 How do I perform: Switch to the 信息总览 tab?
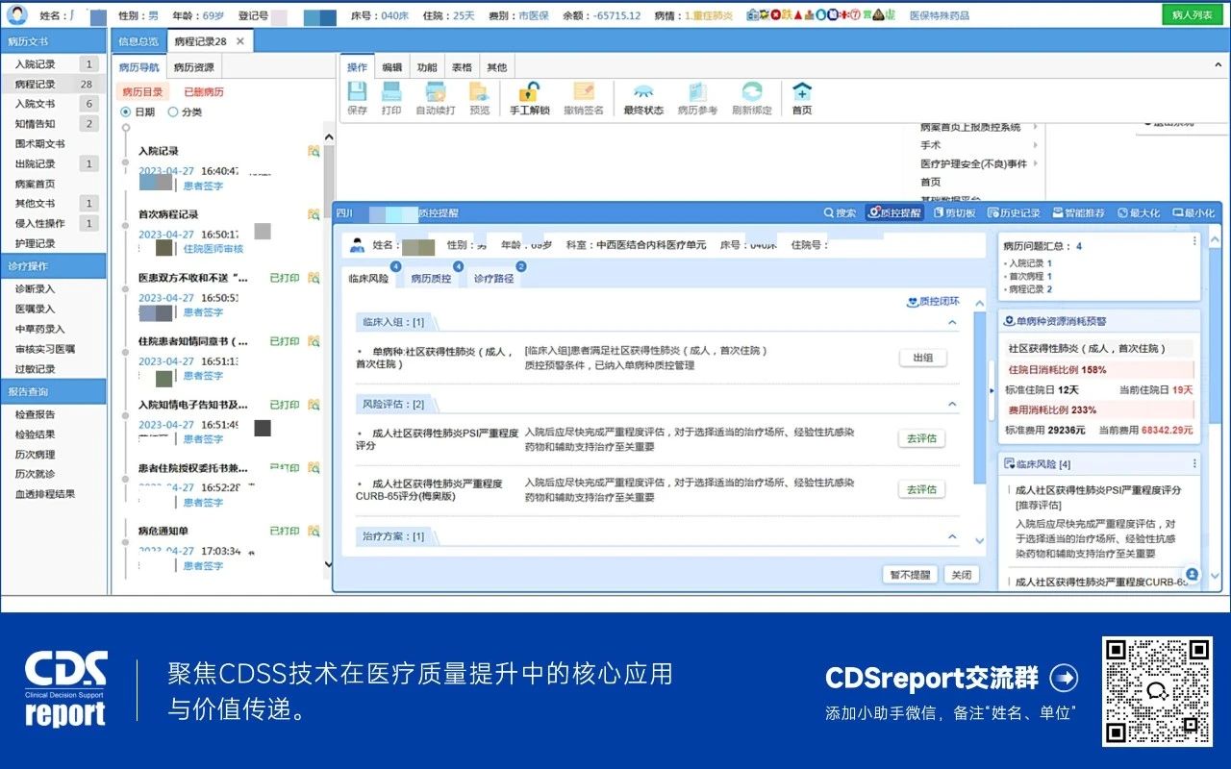[140, 40]
